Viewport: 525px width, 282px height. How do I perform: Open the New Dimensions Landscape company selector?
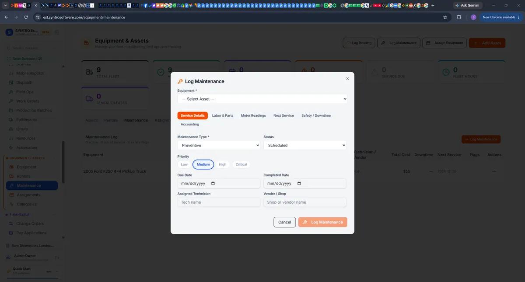pos(32,246)
